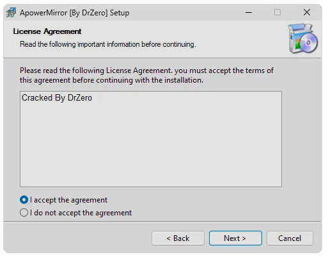Click the software box with CD graphic
328x257 pixels.
[x=302, y=38]
